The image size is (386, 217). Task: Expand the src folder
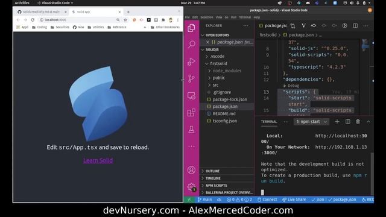click(x=215, y=85)
